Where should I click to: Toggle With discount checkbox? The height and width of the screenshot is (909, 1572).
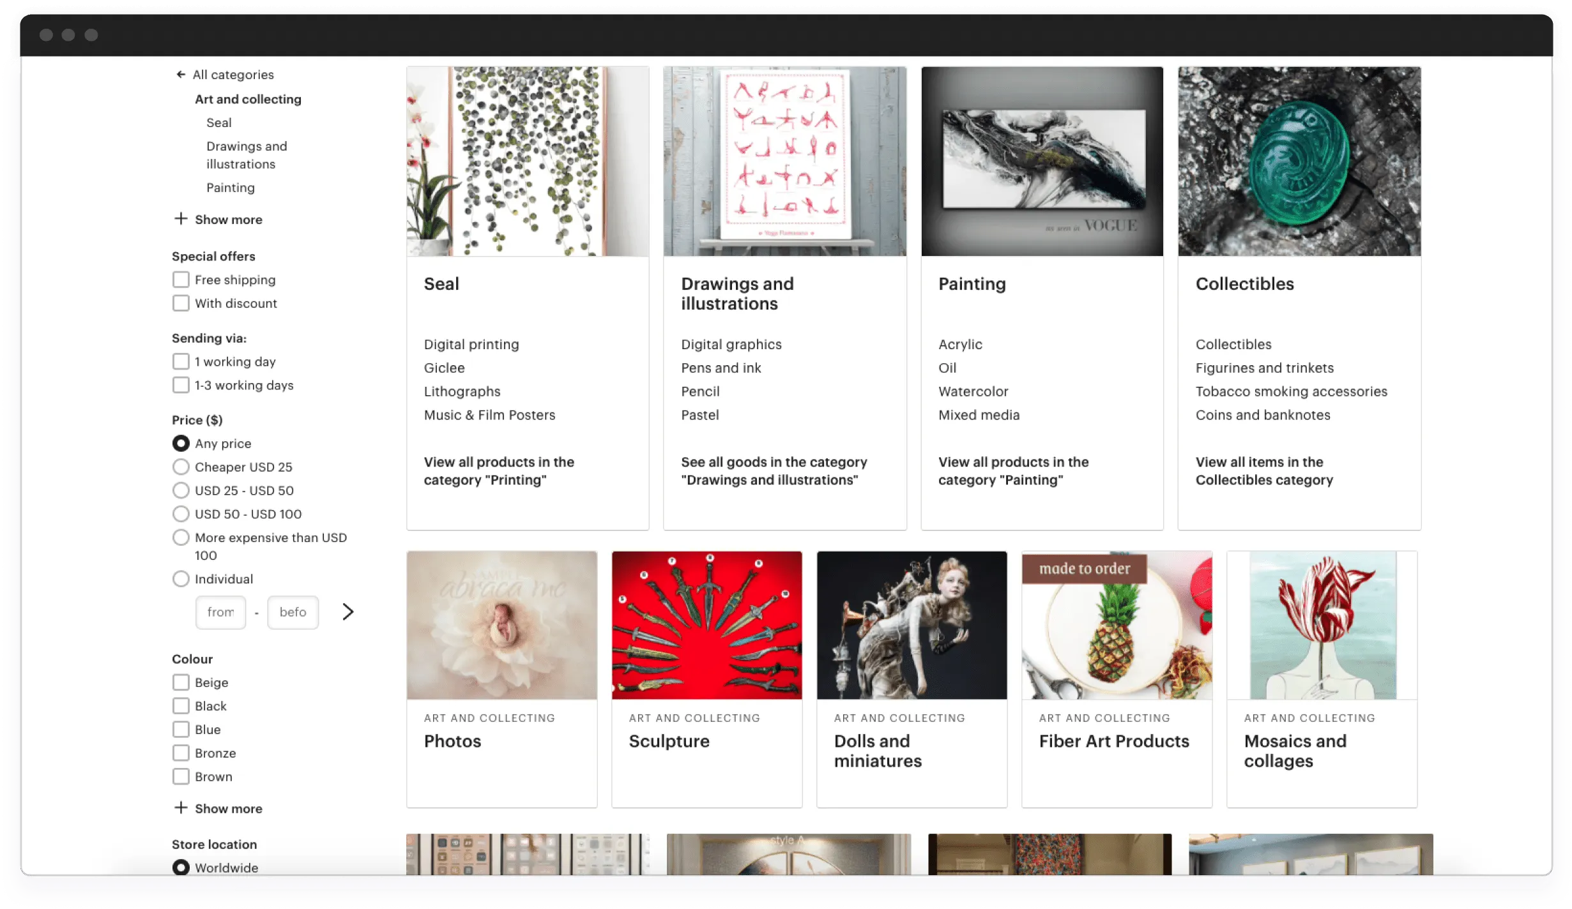181,303
